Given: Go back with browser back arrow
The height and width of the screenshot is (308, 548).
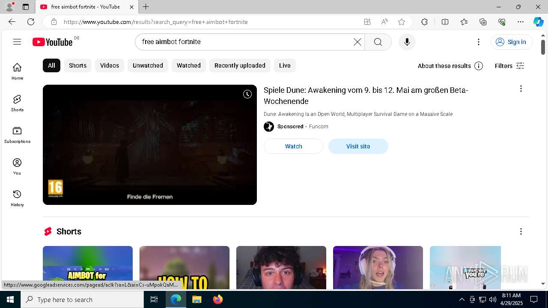Looking at the screenshot, I should point(12,22).
